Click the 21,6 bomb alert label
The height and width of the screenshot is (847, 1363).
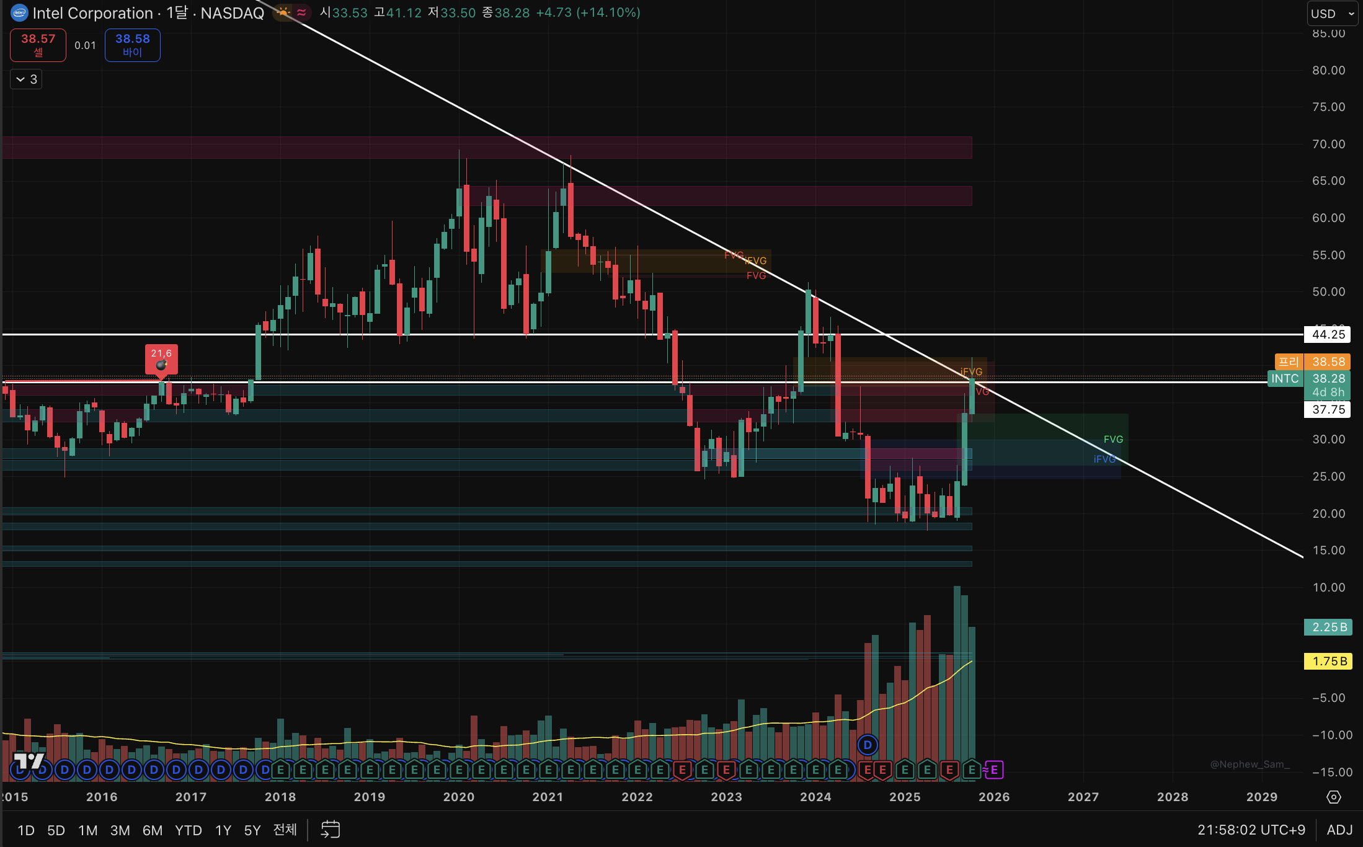click(161, 359)
